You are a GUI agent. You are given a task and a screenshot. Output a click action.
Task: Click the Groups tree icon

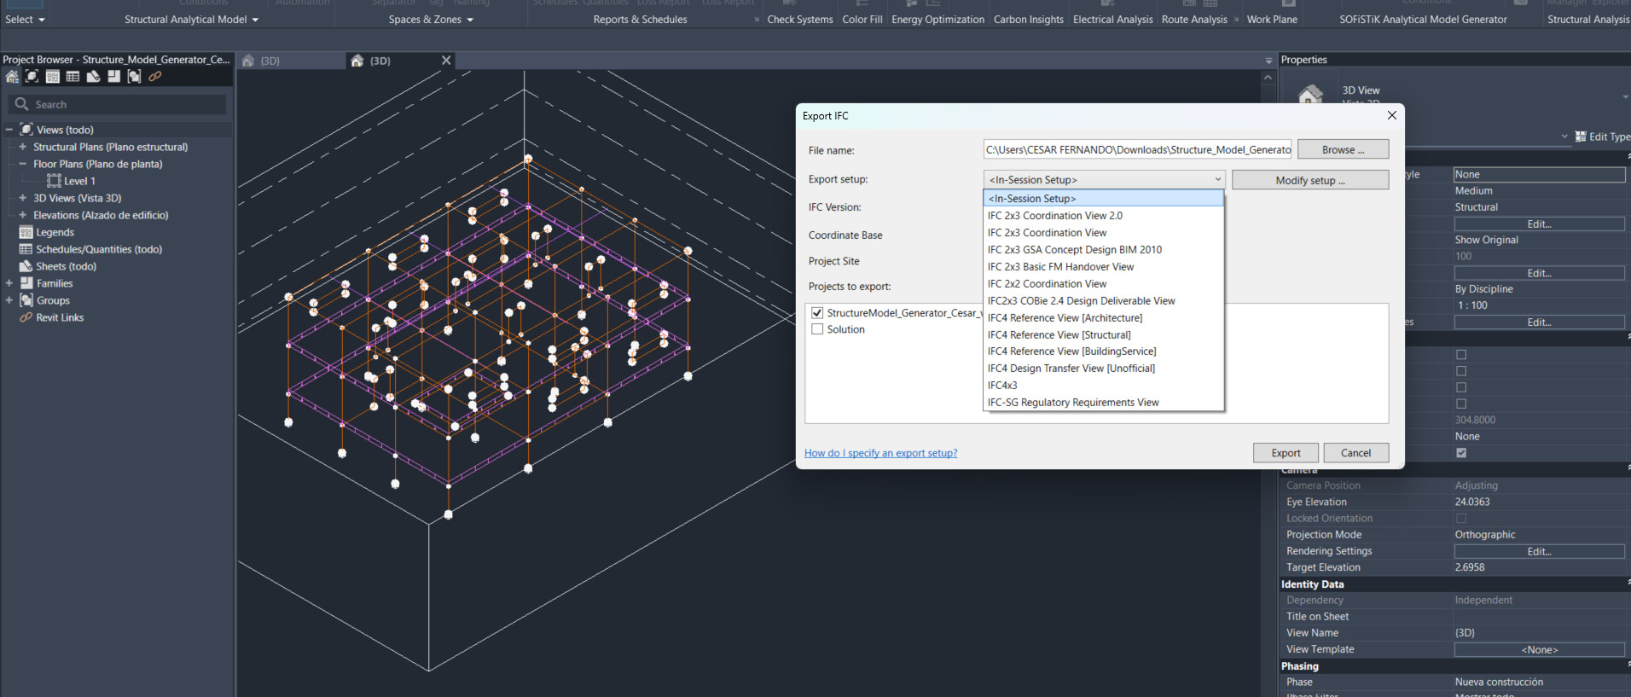[x=26, y=300]
